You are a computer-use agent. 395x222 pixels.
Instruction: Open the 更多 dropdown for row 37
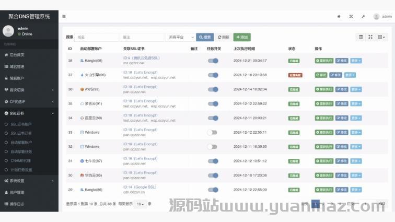350,75
